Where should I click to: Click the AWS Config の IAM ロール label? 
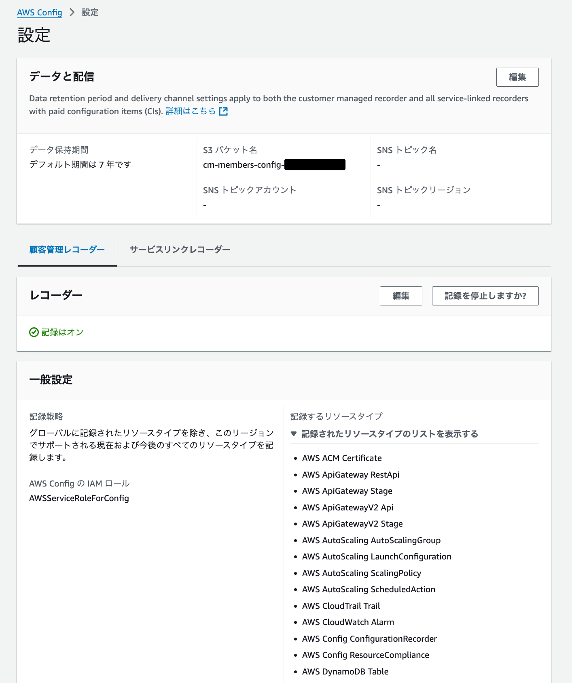pos(79,484)
